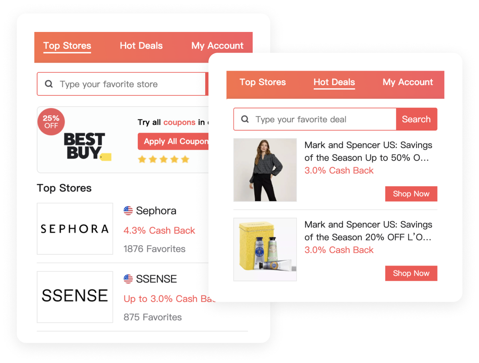Open the woman in blouse deal image
The width and height of the screenshot is (479, 363).
[265, 170]
